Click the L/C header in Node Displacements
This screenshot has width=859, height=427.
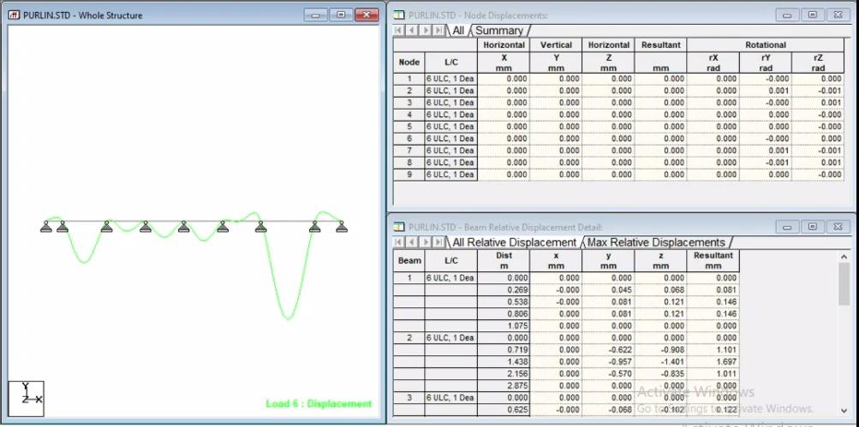(450, 62)
